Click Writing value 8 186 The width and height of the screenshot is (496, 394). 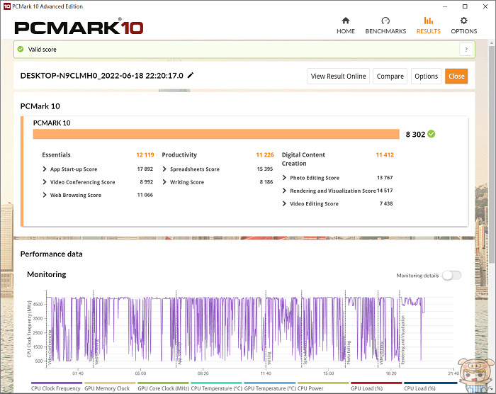point(266,182)
